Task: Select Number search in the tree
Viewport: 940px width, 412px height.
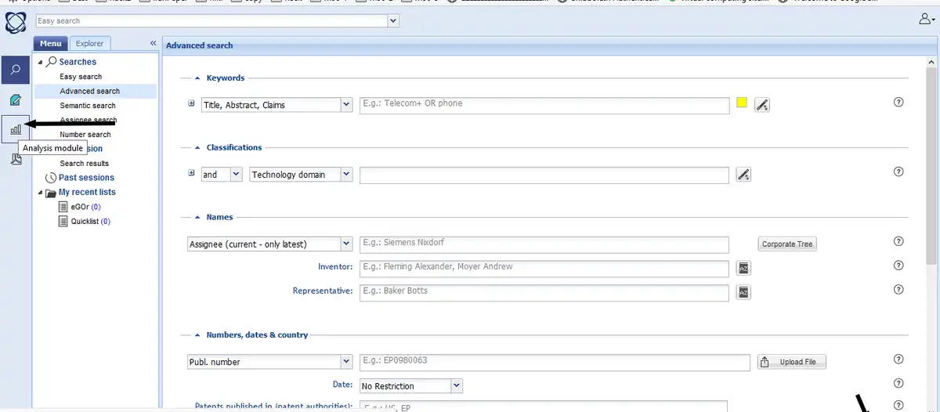Action: coord(85,135)
